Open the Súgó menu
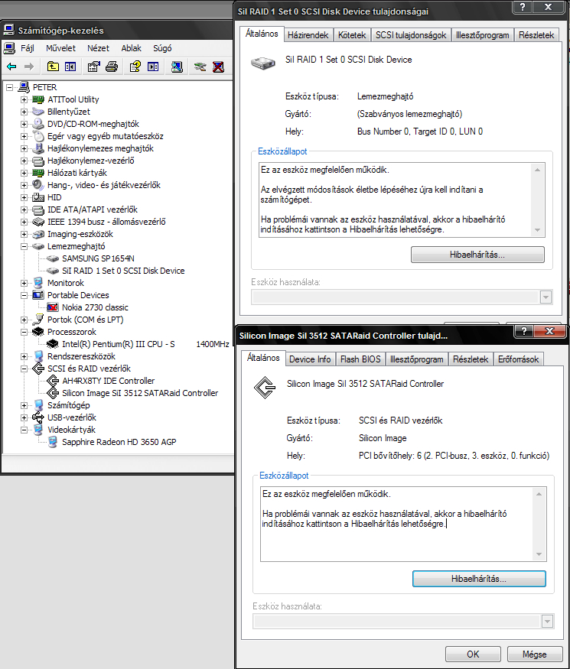Image resolution: width=570 pixels, height=669 pixels. (162, 48)
